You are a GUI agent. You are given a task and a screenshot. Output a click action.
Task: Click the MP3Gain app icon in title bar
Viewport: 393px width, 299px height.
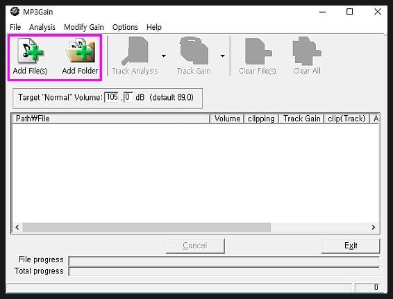(x=15, y=12)
